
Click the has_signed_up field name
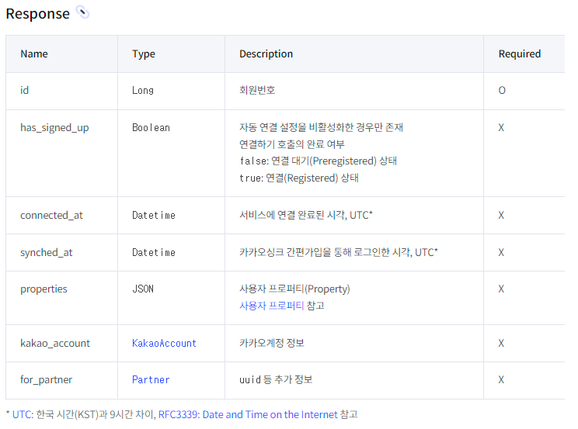(x=54, y=128)
